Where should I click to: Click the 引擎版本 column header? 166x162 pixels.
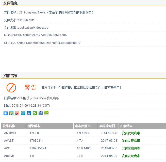[x=34, y=126]
